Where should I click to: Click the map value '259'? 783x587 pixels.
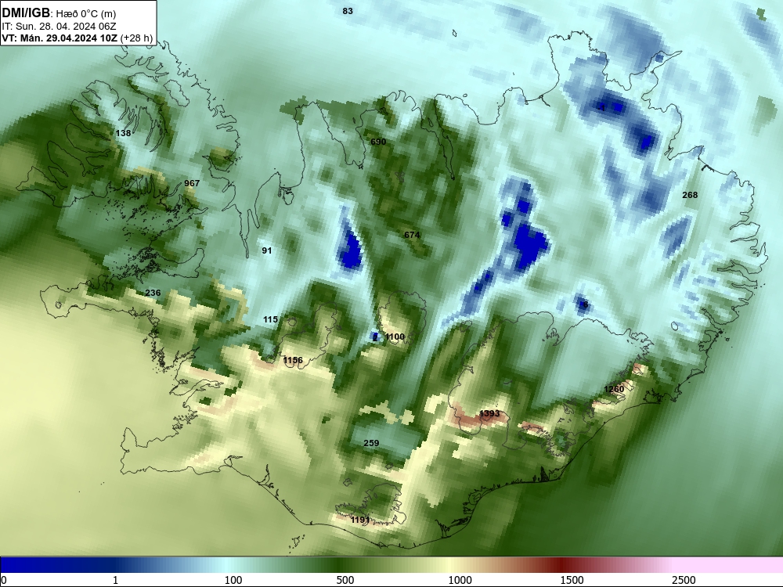pos(371,443)
